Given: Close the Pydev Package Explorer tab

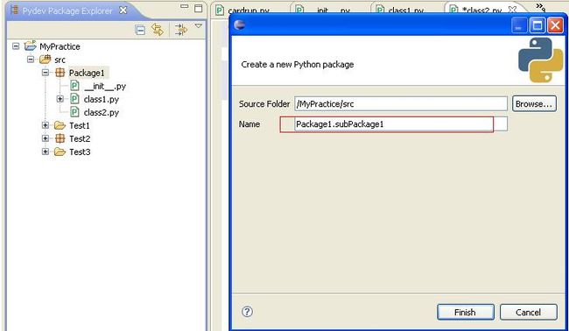Looking at the screenshot, I should tap(123, 11).
